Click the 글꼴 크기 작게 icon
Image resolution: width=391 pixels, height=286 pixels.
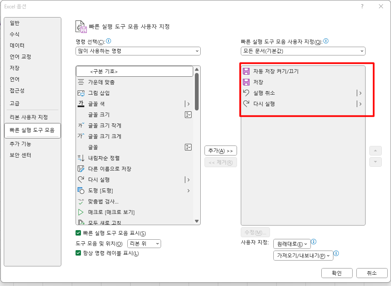[x=81, y=125]
